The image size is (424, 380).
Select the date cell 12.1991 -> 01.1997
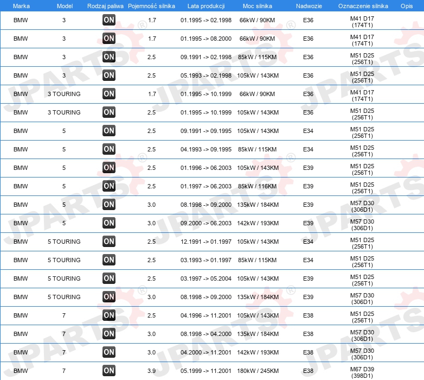click(206, 242)
